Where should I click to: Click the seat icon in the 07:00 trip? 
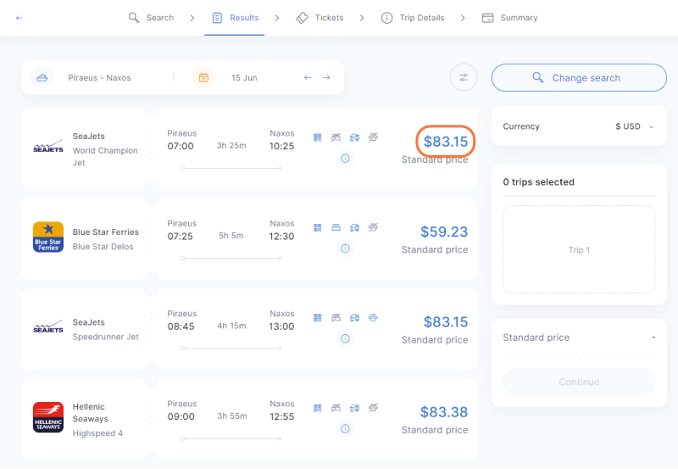pyautogui.click(x=317, y=137)
